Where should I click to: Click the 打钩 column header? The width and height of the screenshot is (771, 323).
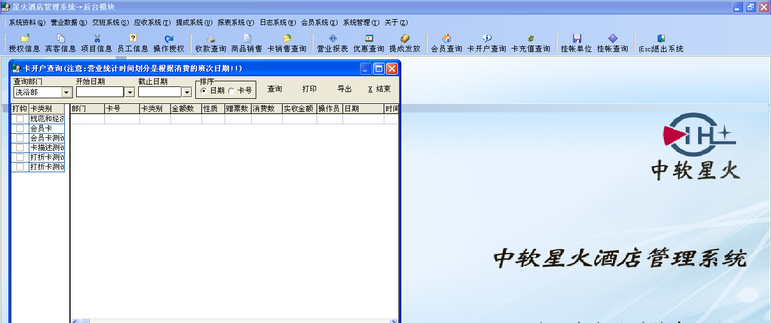tap(20, 108)
